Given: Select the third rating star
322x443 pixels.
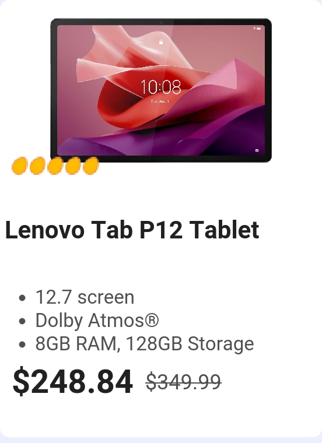Looking at the screenshot, I should click(55, 166).
